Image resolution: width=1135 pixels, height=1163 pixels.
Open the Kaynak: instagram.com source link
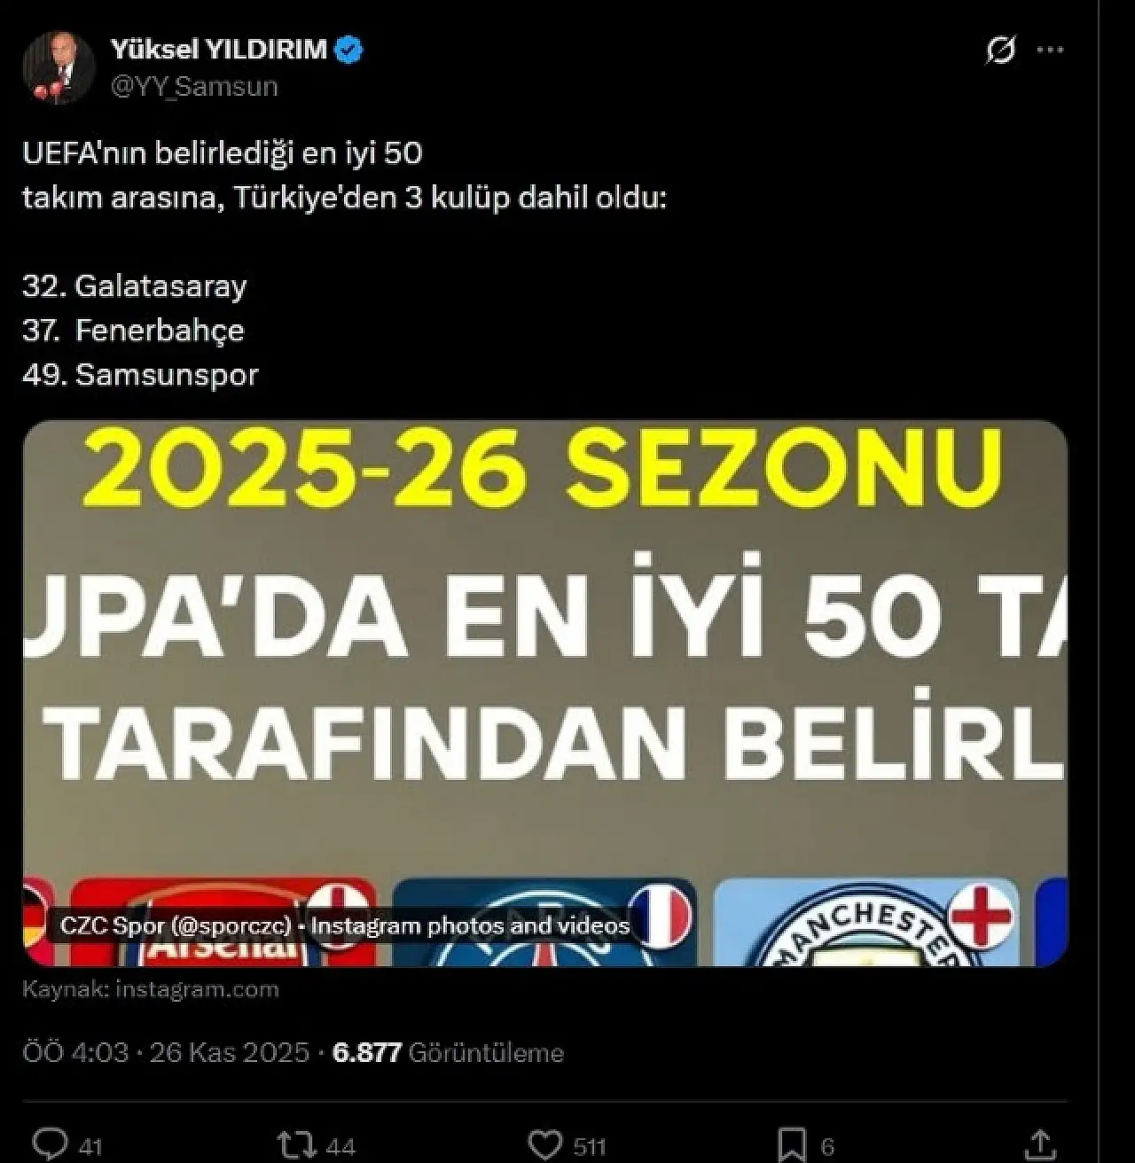tap(151, 989)
